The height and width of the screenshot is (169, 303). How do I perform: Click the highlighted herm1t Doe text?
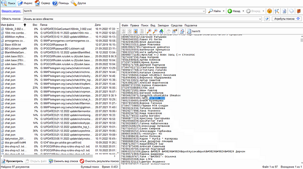tap(157, 98)
